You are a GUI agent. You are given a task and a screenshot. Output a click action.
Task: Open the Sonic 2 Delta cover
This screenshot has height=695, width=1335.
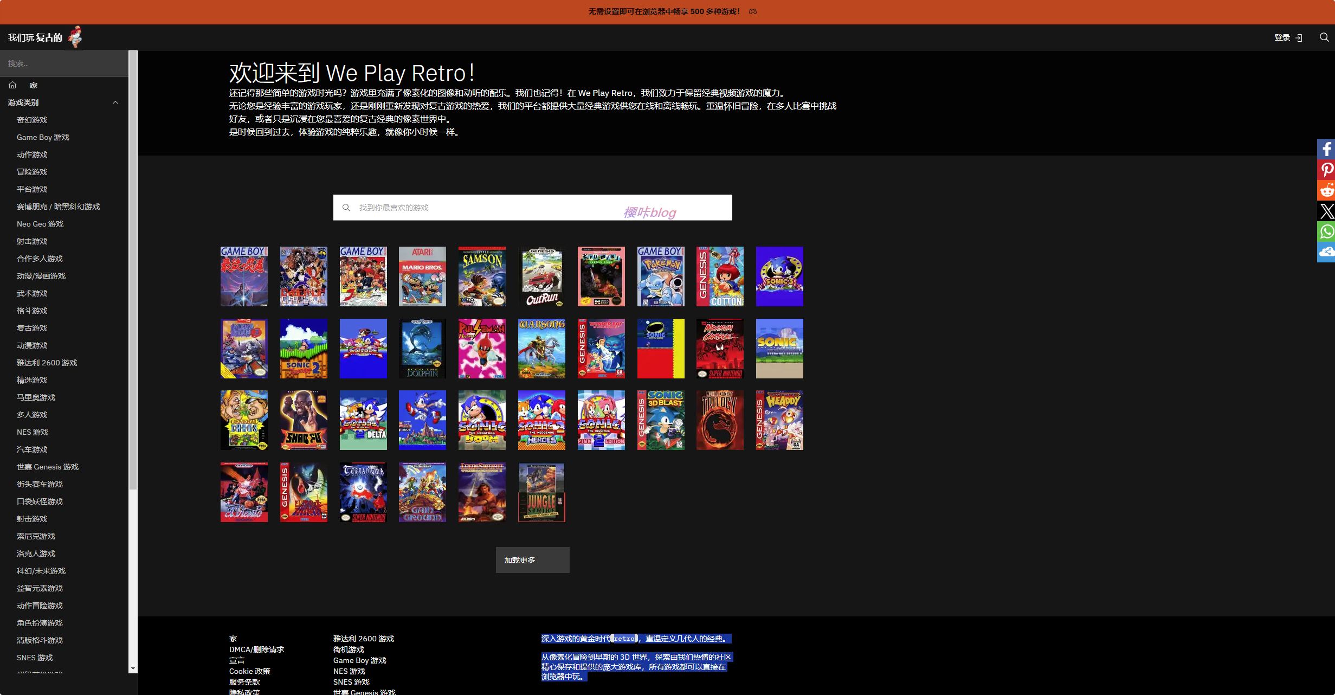[x=363, y=420]
